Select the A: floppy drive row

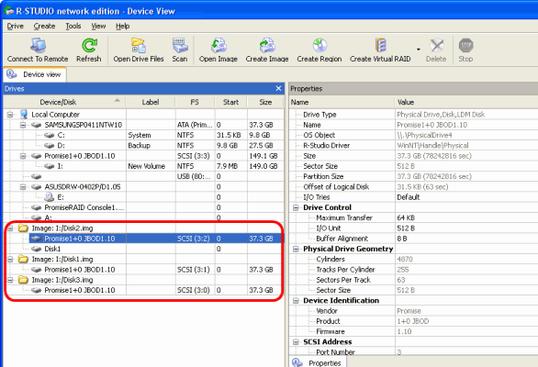pyautogui.click(x=144, y=217)
